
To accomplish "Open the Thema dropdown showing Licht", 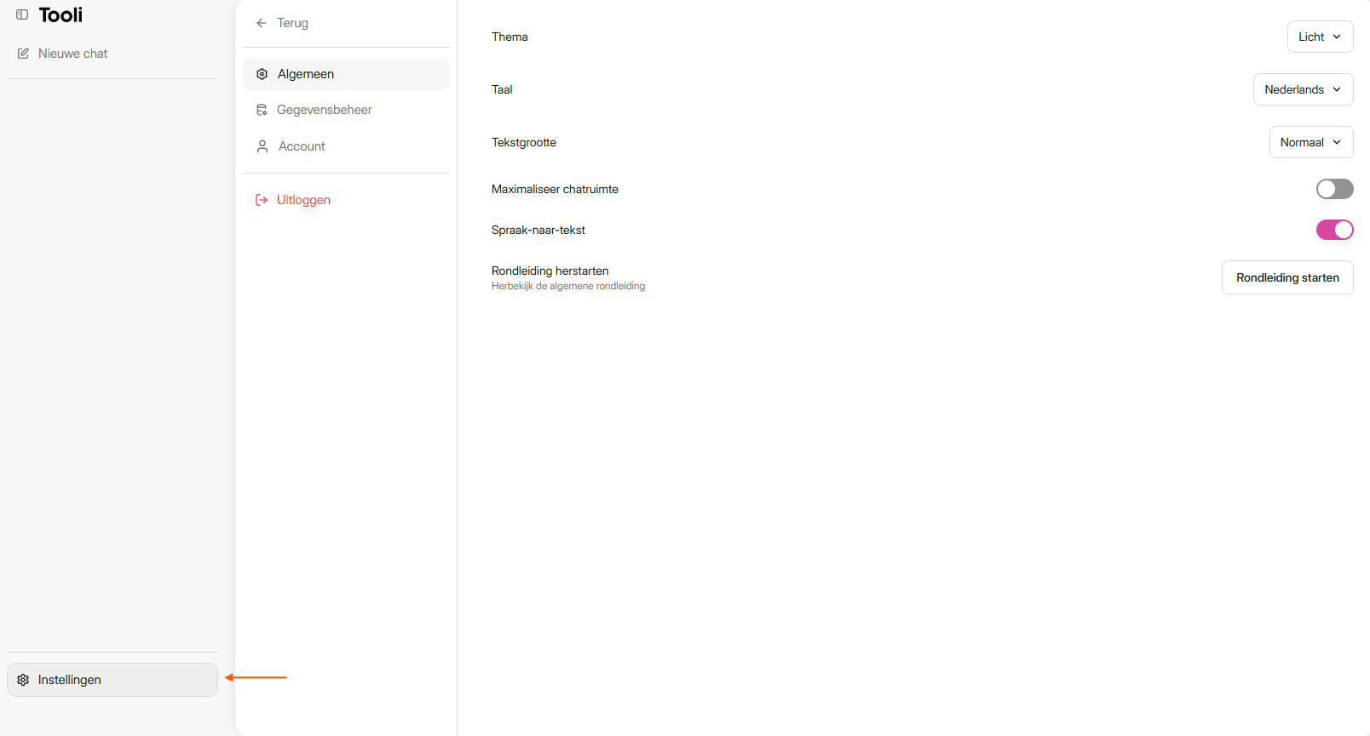I will coord(1320,37).
